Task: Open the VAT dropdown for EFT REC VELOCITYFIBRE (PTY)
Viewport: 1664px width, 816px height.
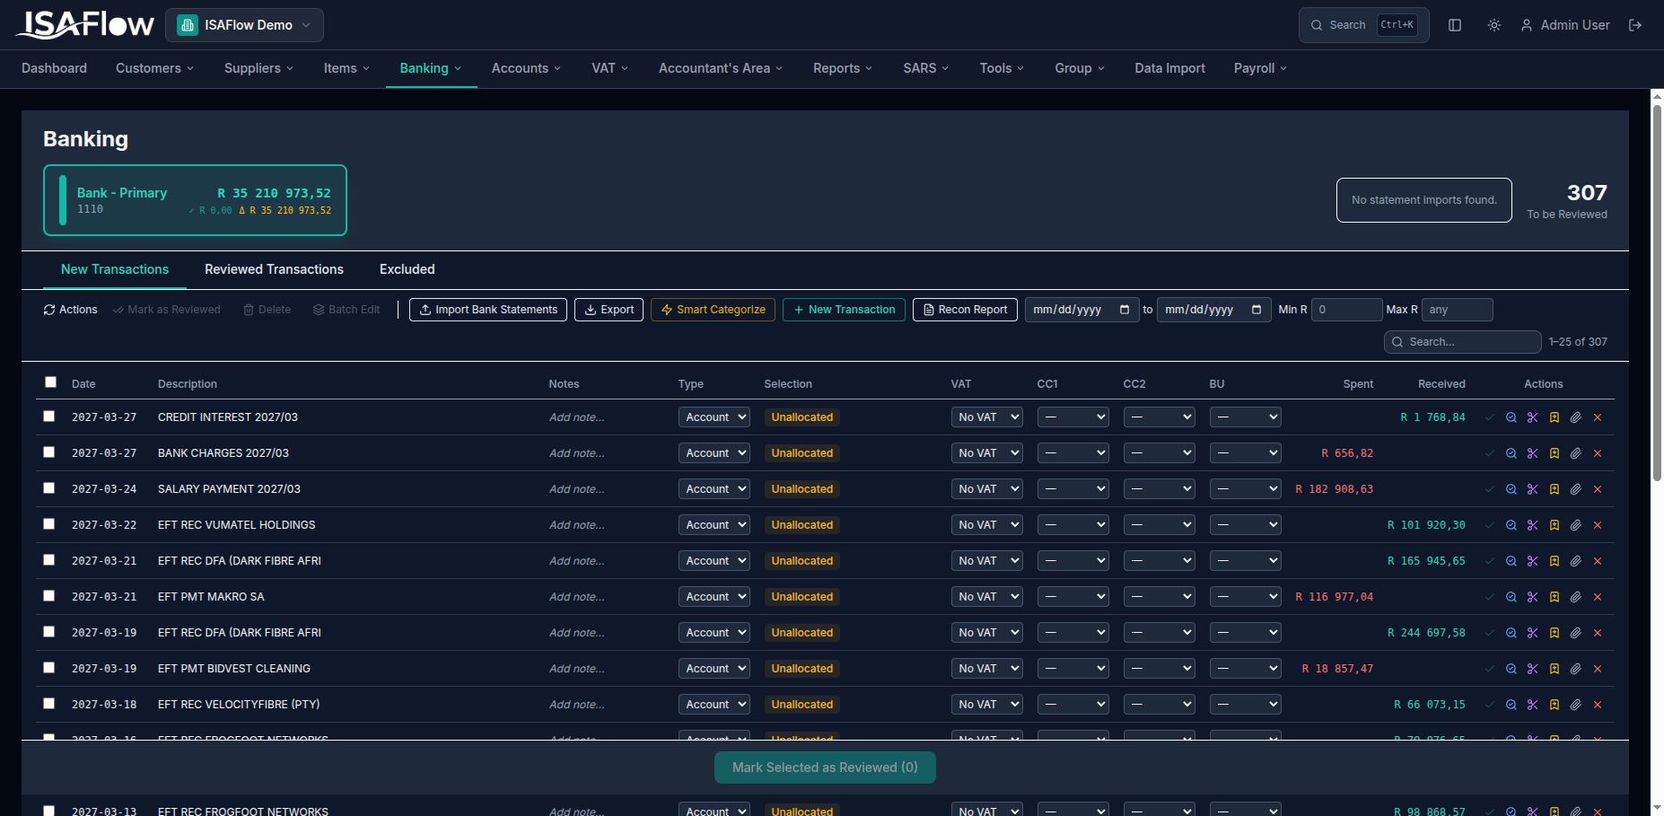Action: click(986, 705)
